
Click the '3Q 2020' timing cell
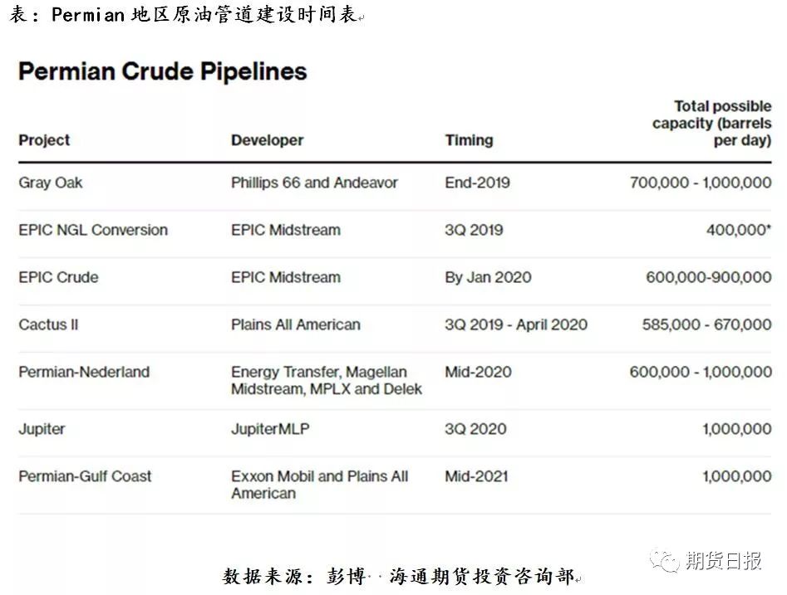coord(475,429)
